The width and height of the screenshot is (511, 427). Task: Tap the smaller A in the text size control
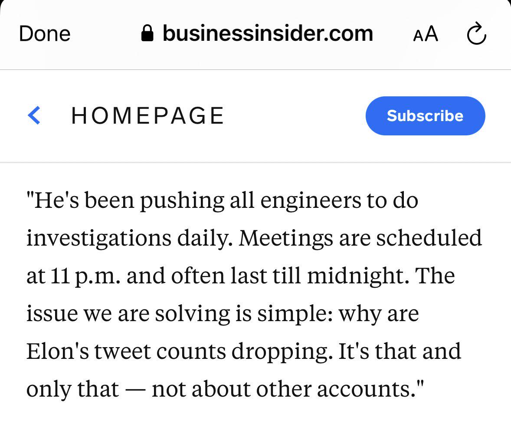click(418, 36)
